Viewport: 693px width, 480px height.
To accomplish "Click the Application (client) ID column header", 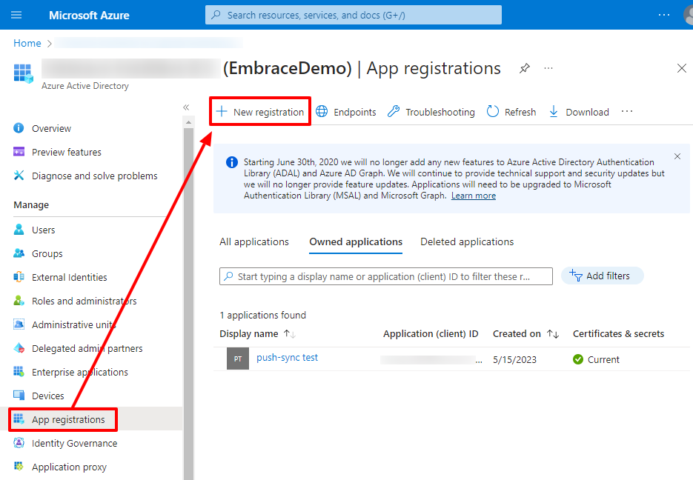I will pyautogui.click(x=431, y=334).
